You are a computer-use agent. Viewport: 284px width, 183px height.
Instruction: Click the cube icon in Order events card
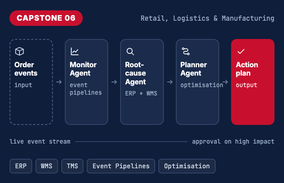coord(19,51)
